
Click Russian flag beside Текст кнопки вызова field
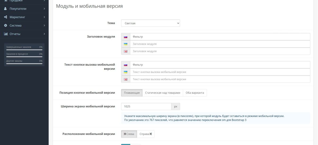126,65
